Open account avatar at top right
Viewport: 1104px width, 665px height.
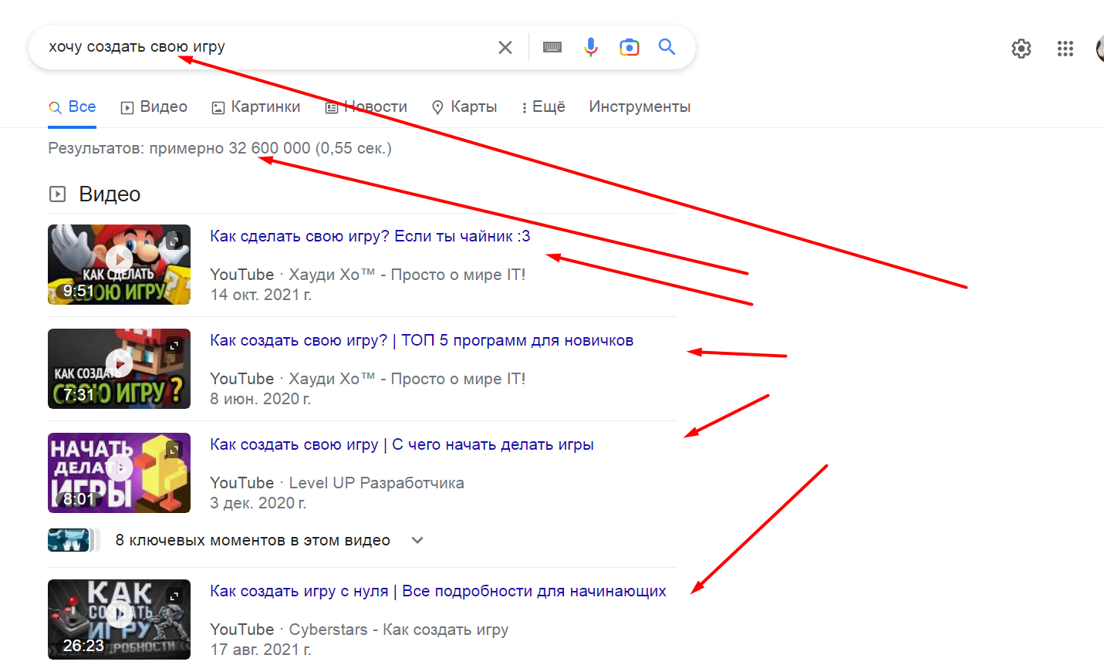pyautogui.click(x=1100, y=49)
